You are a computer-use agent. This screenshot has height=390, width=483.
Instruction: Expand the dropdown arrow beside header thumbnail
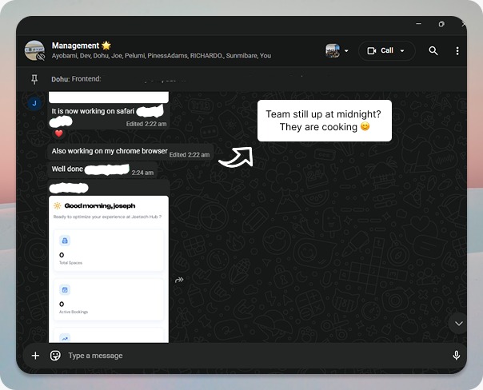346,51
